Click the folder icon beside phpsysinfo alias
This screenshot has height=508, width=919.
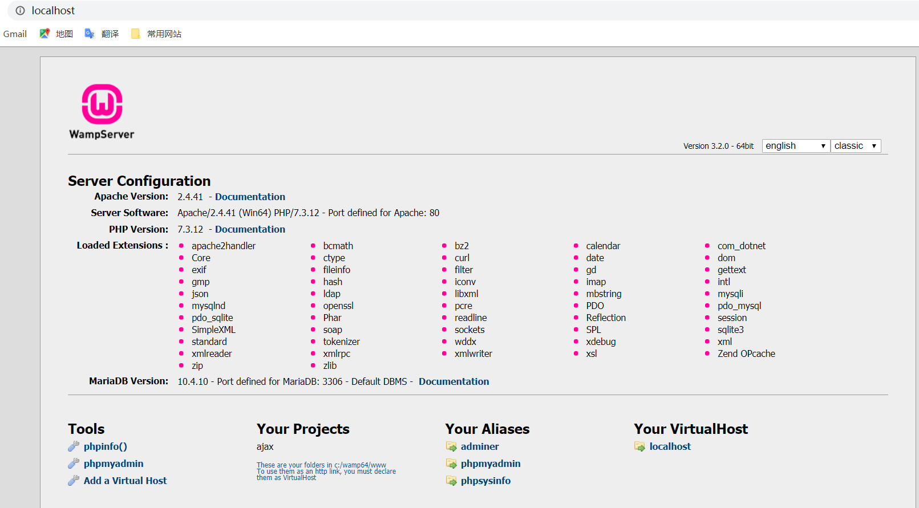pyautogui.click(x=451, y=481)
